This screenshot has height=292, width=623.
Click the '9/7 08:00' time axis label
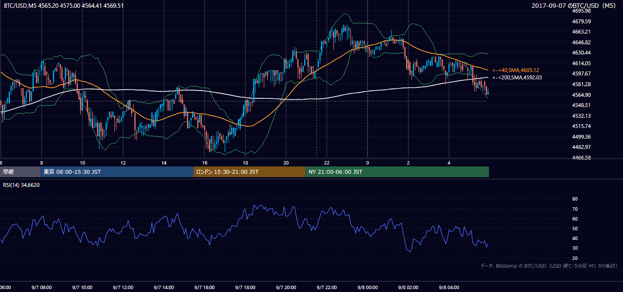[x=41, y=288]
